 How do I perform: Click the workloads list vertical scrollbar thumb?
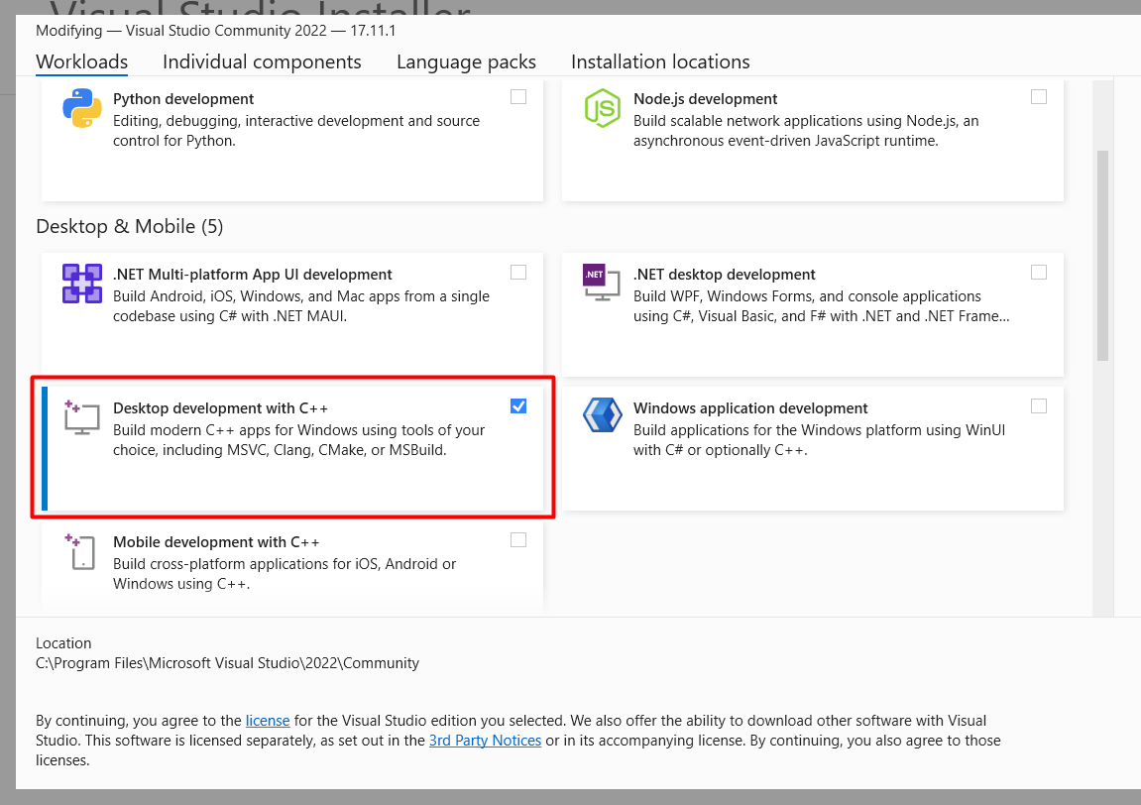pyautogui.click(x=1102, y=256)
